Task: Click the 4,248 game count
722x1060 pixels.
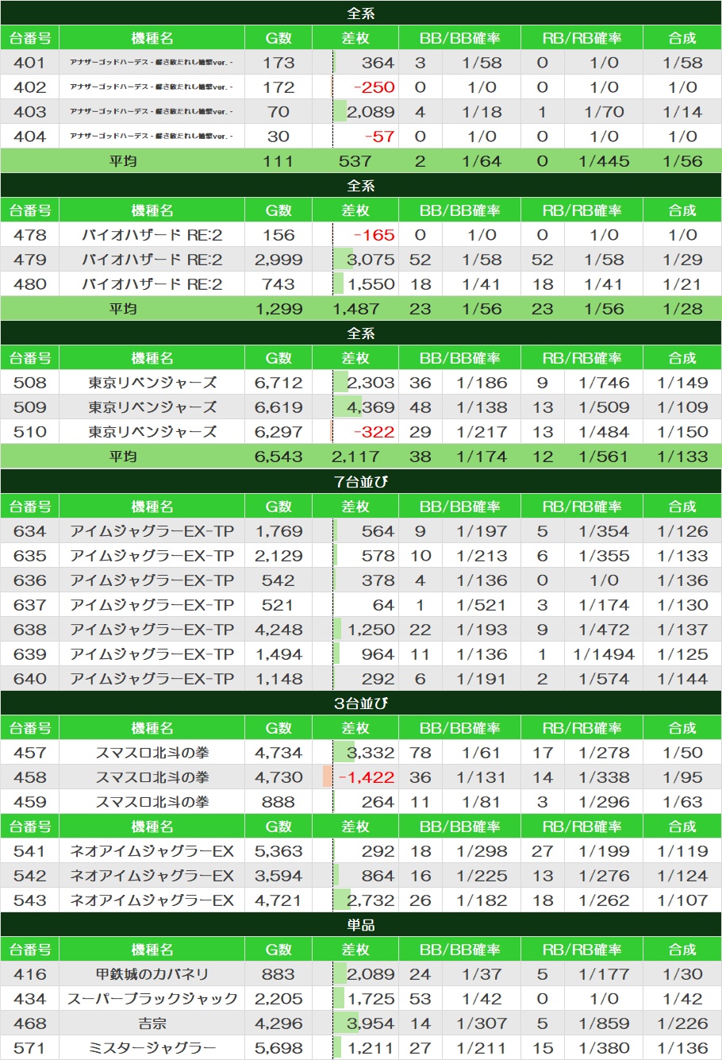Action: tap(278, 630)
